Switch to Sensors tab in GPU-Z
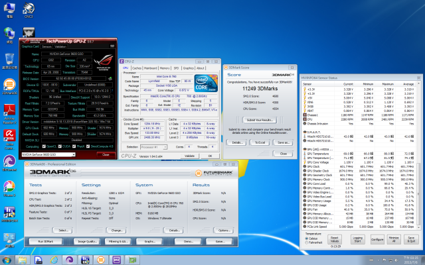425x265 pixels. (x=46, y=46)
